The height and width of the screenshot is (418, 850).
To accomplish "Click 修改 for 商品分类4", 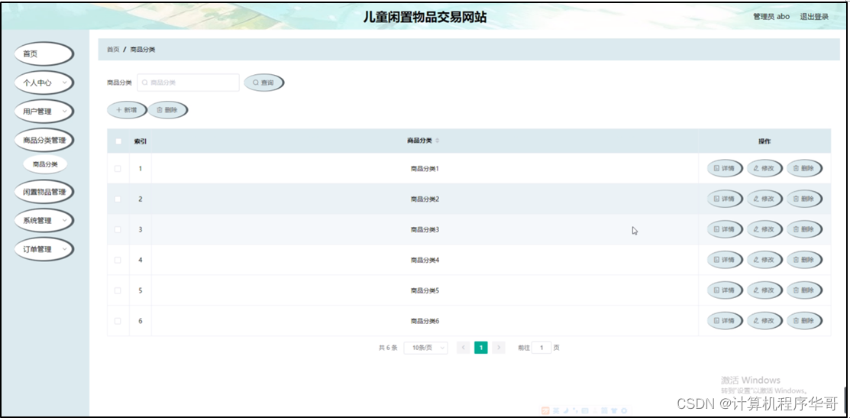I will tap(764, 260).
